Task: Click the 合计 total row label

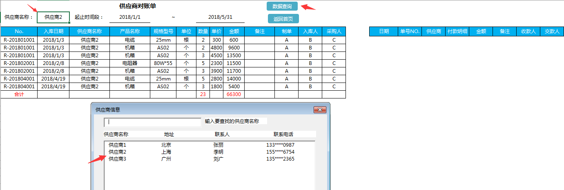Action: point(19,94)
